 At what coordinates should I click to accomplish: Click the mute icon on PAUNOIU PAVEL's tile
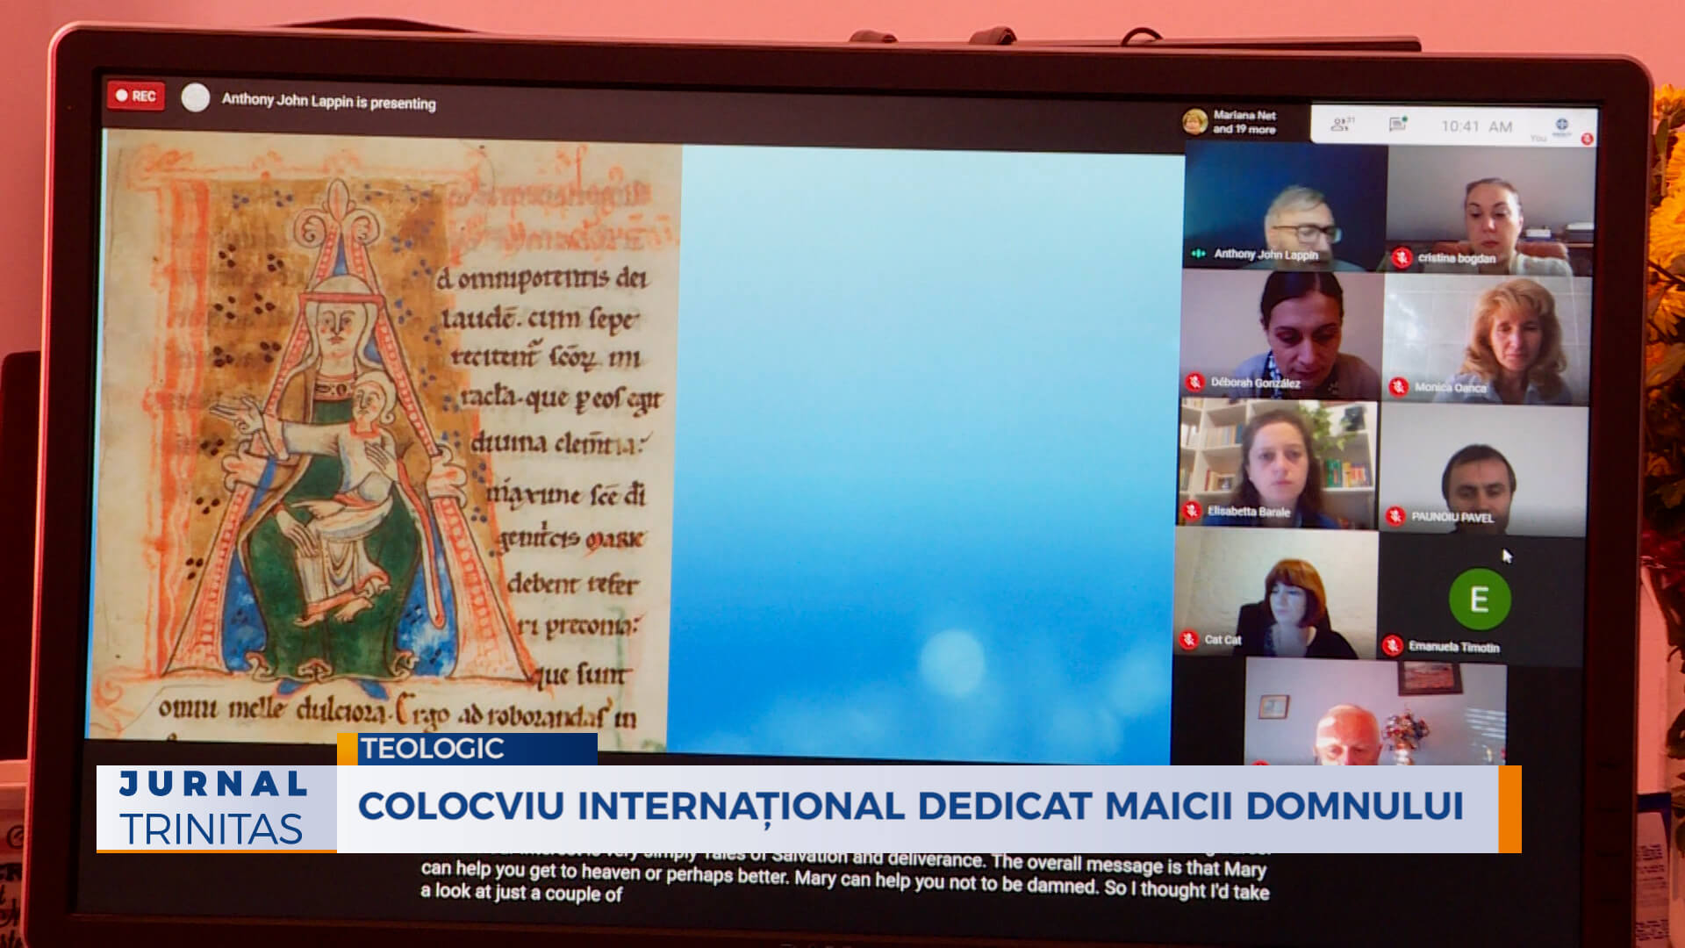1395,516
